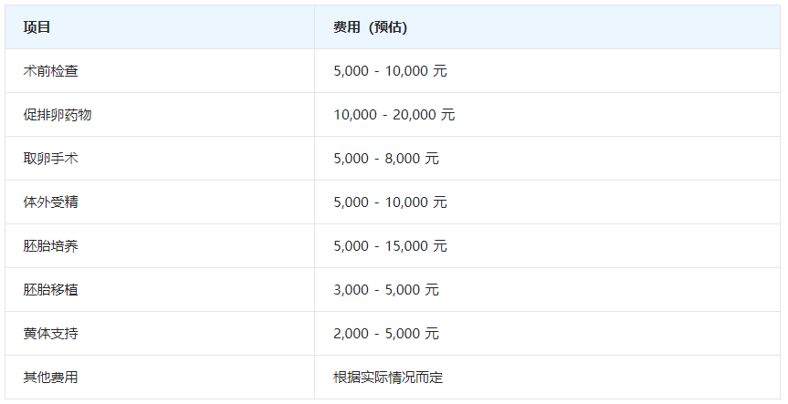
Task: Click the cost value for 术前检查
Action: coord(390,71)
